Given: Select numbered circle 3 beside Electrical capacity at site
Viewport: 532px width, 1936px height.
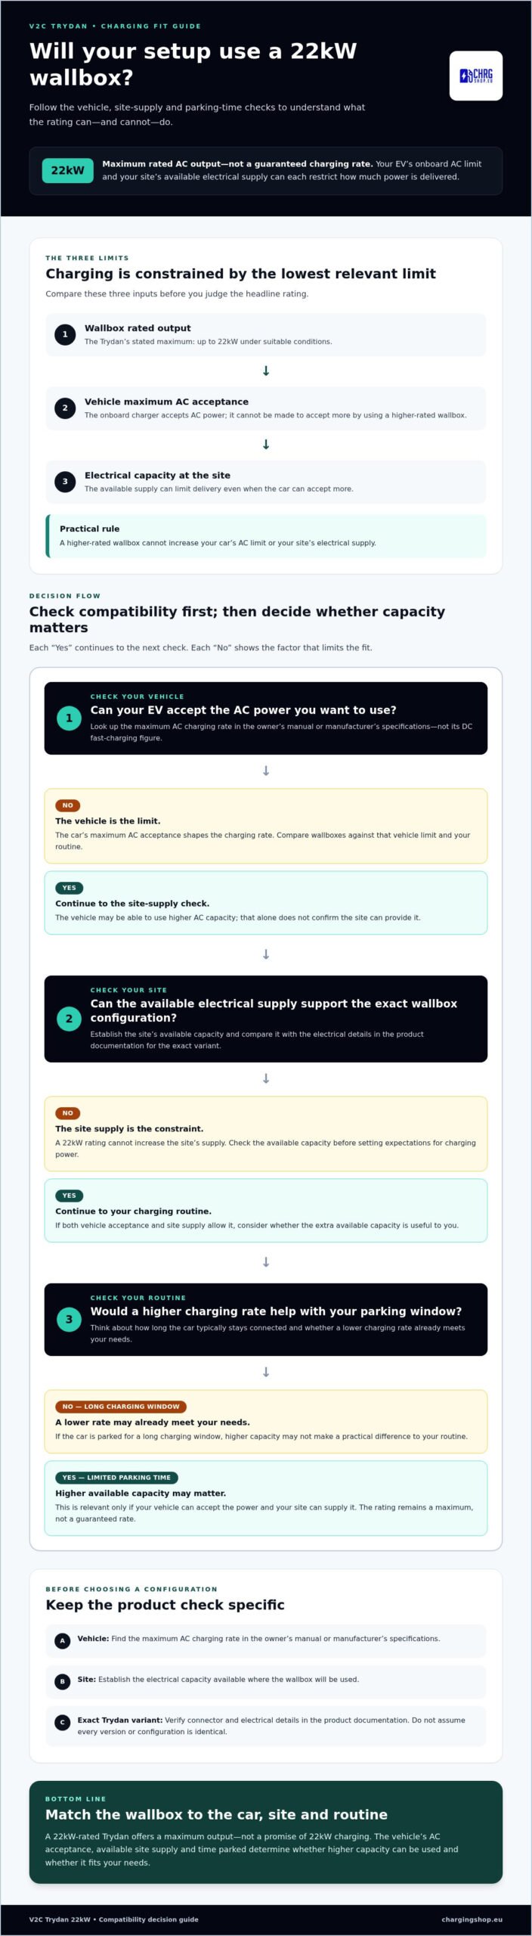Looking at the screenshot, I should [65, 481].
